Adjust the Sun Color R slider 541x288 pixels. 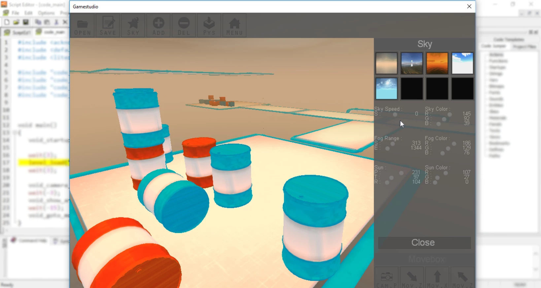pyautogui.click(x=446, y=173)
